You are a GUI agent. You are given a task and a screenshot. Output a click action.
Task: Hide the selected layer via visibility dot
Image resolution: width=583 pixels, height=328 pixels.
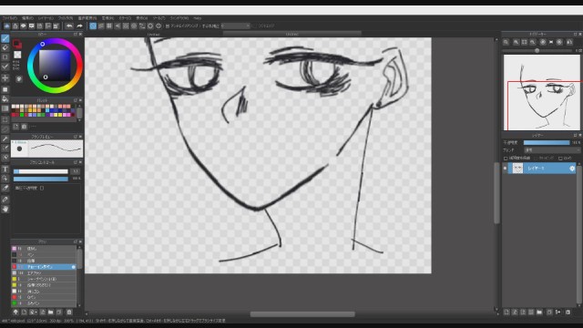(x=505, y=169)
